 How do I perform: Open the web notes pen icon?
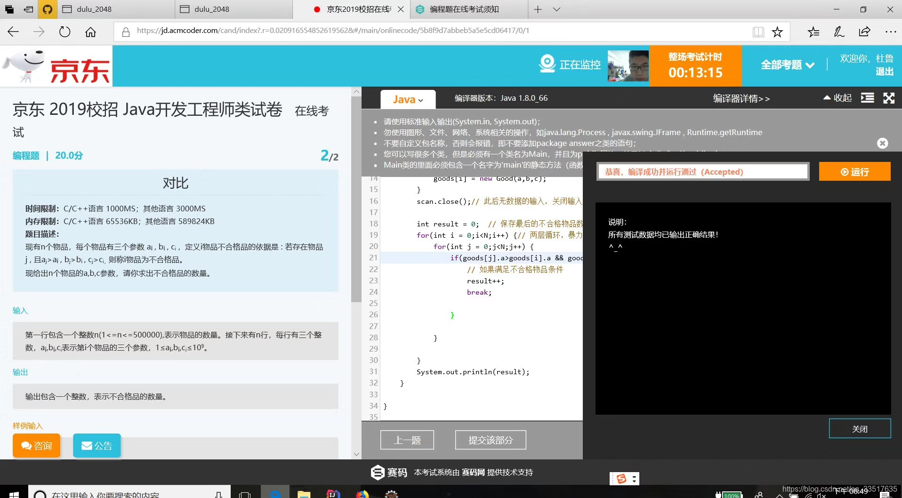click(839, 32)
